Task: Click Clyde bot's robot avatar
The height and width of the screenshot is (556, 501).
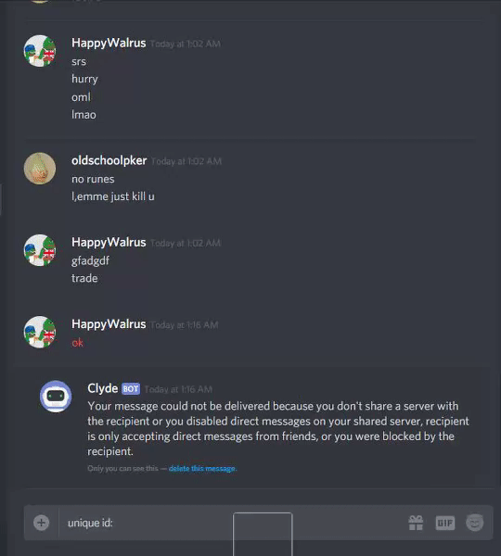Action: point(56,396)
